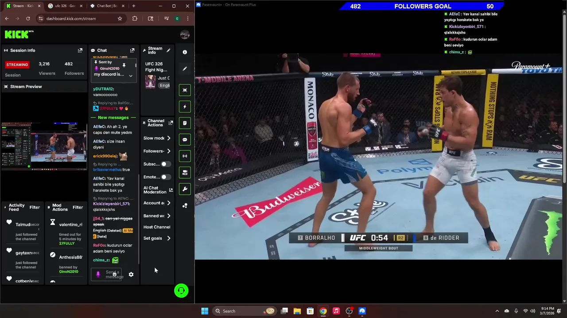567x318 pixels.
Task: Click the three-dots cluster sidebar icon
Action: click(x=185, y=206)
